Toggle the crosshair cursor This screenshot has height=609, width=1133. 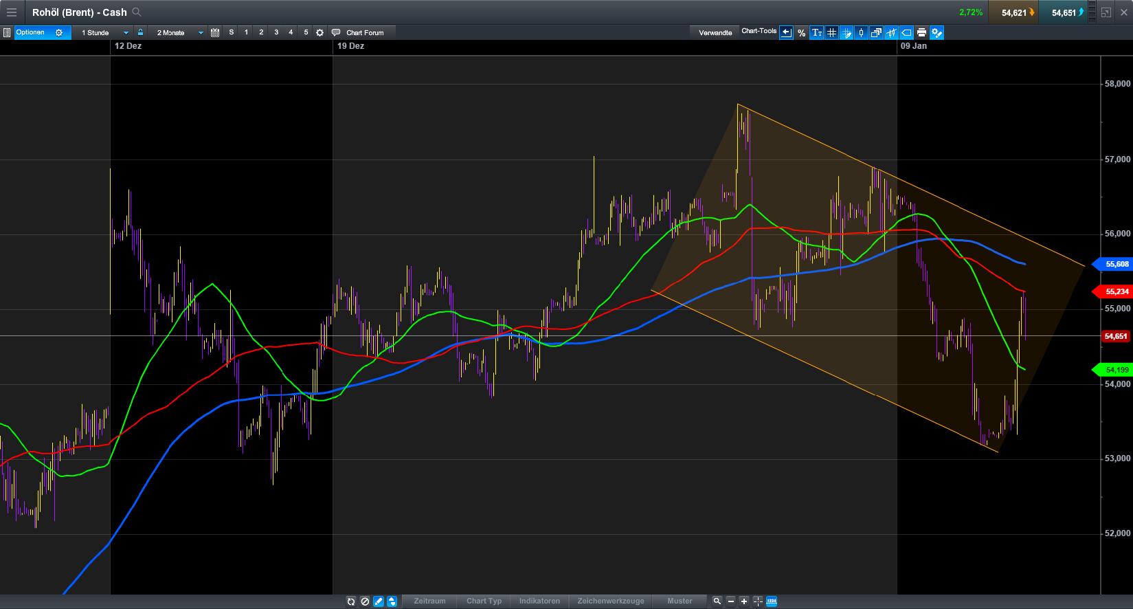click(x=757, y=601)
